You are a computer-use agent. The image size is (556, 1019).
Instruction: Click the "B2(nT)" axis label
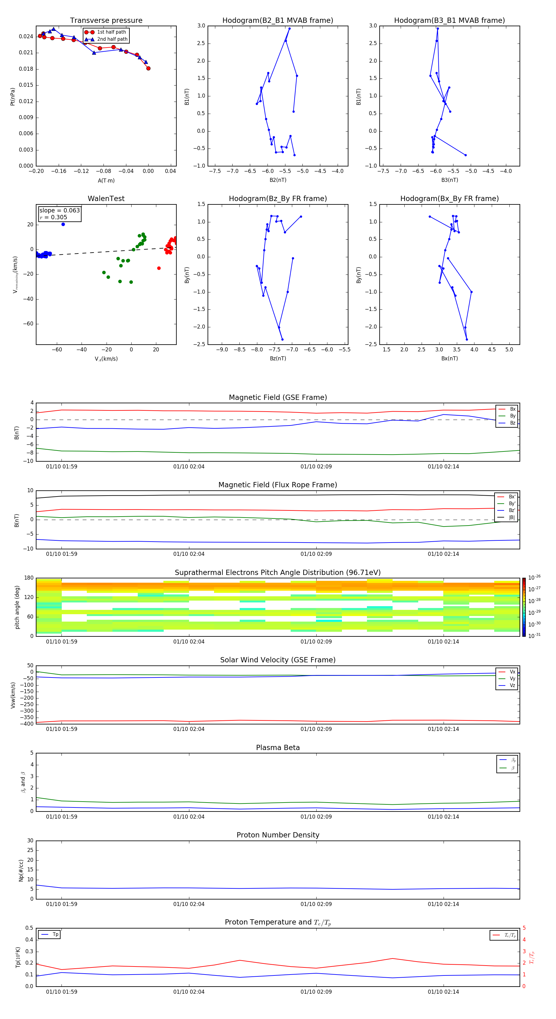click(x=278, y=180)
